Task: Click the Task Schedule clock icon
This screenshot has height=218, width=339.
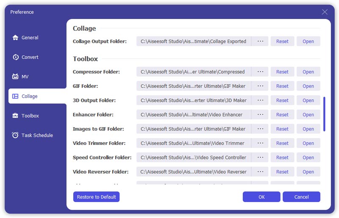Action: pyautogui.click(x=16, y=135)
